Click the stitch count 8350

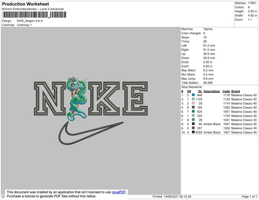click(199, 132)
